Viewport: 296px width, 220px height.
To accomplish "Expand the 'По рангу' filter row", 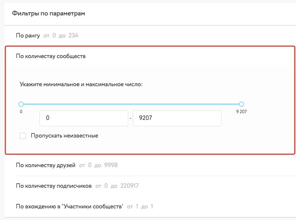I will tap(28, 36).
